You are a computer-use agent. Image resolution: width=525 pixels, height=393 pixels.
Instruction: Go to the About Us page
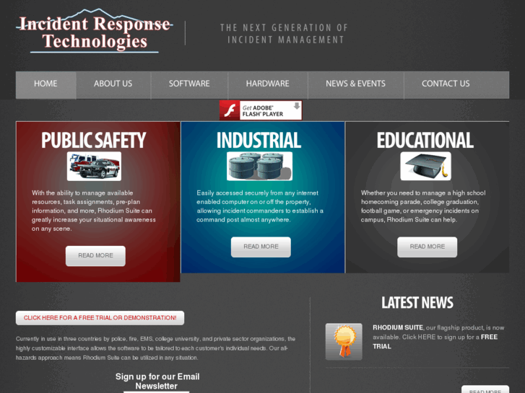(x=113, y=85)
